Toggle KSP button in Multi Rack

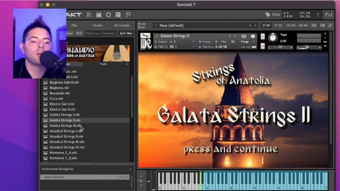tap(314, 25)
